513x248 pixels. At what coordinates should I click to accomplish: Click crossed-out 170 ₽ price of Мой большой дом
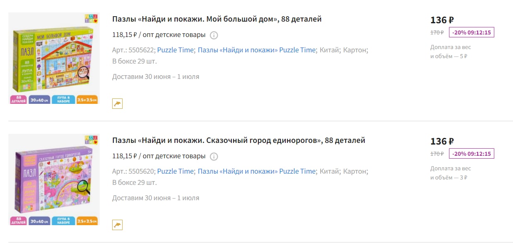(437, 32)
